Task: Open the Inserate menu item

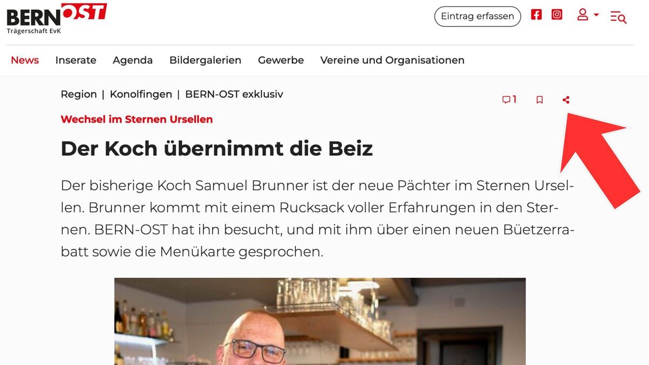Action: coord(76,60)
